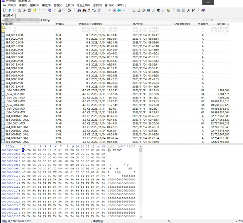Screen dimensions: 243x223
Task: Click the 文件大小 column sort arrow
Action: pyautogui.click(x=90, y=24)
